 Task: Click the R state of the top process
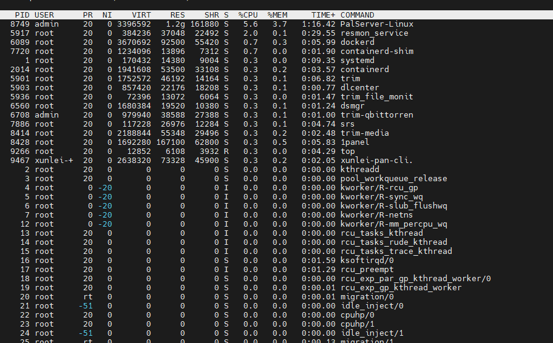226,152
